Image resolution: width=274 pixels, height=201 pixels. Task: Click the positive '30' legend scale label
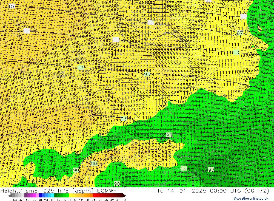(100, 200)
